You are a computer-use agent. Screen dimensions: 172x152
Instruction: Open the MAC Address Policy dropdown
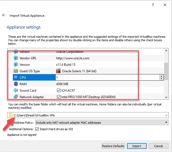pyautogui.click(x=102, y=122)
